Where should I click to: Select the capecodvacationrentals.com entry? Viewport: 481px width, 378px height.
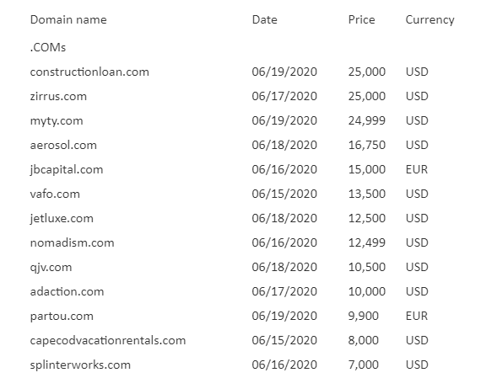(108, 341)
